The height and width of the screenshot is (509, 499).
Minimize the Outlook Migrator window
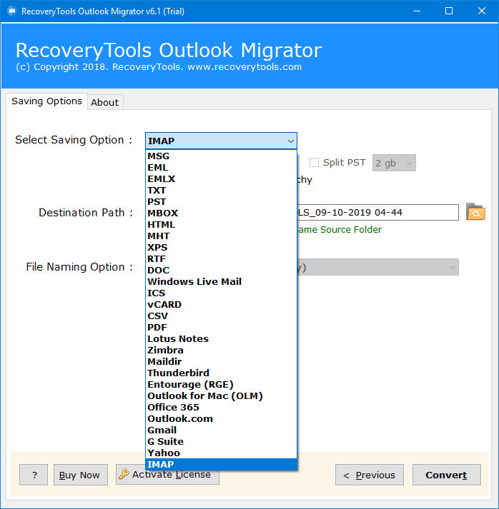(x=417, y=11)
